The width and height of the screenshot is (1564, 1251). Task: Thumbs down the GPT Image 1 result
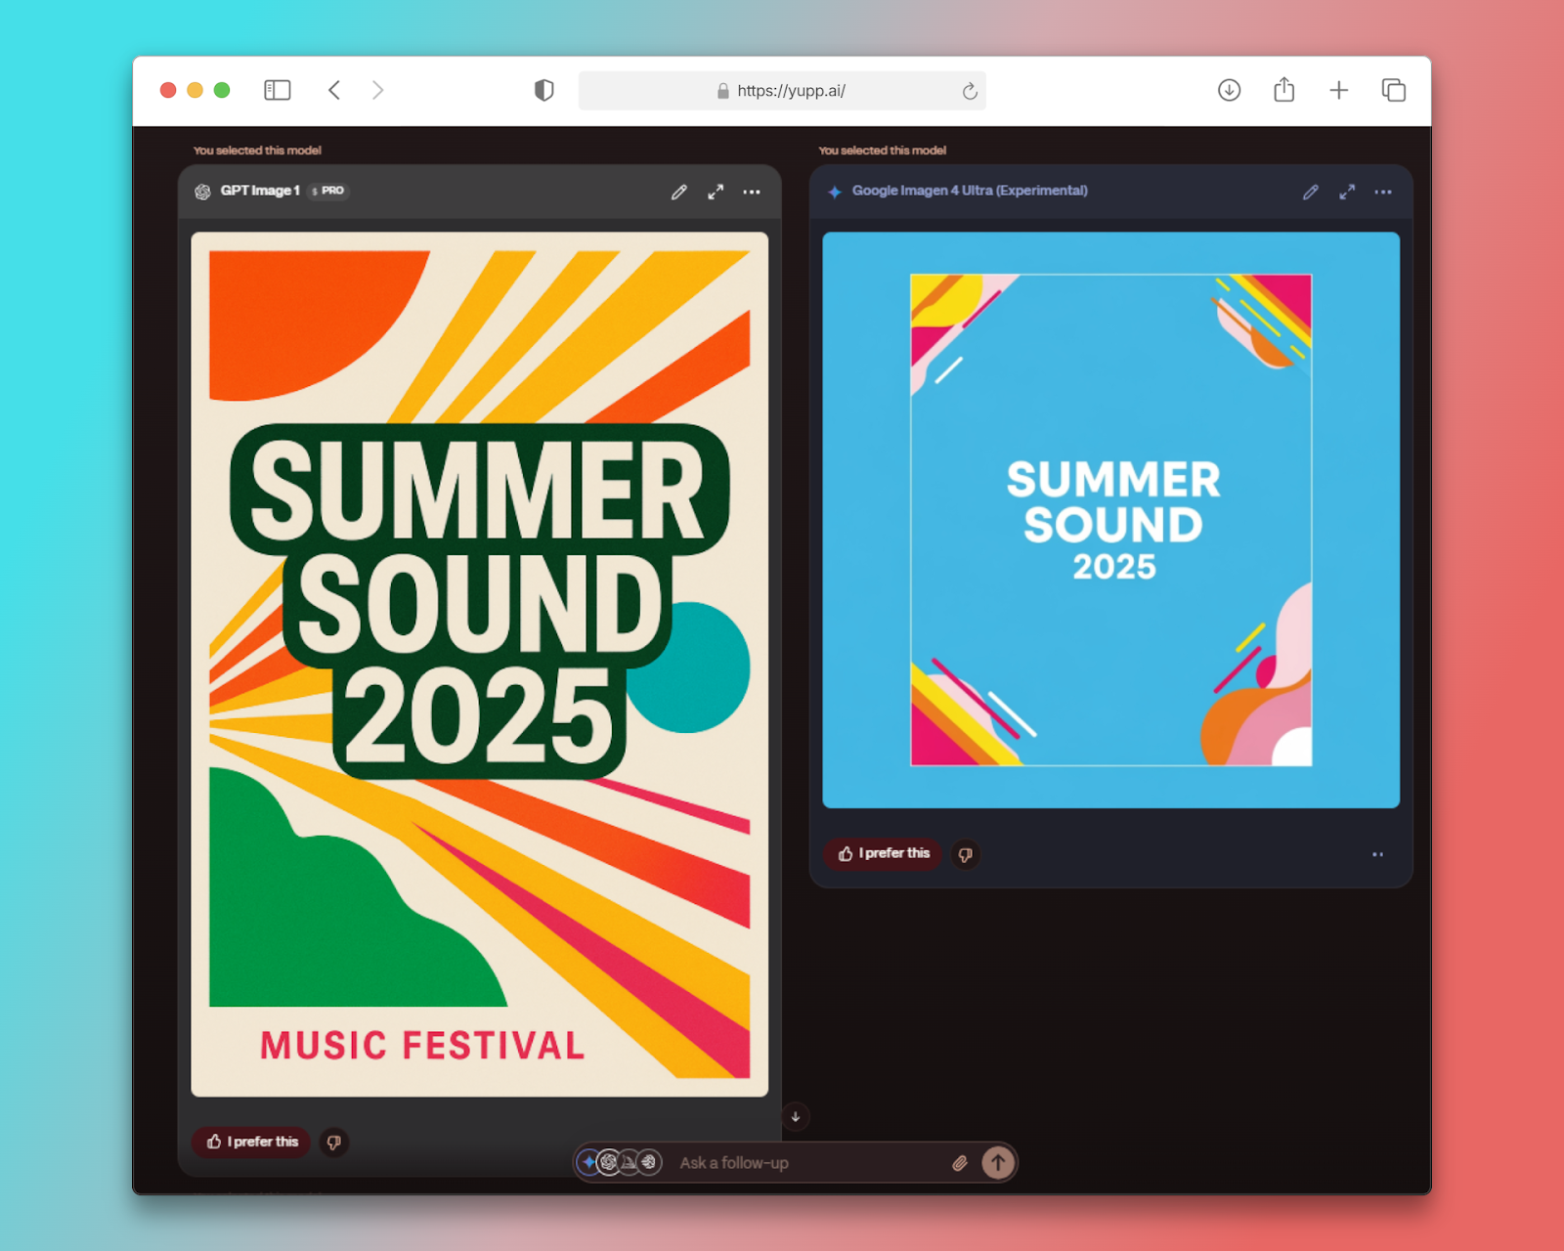[334, 1142]
